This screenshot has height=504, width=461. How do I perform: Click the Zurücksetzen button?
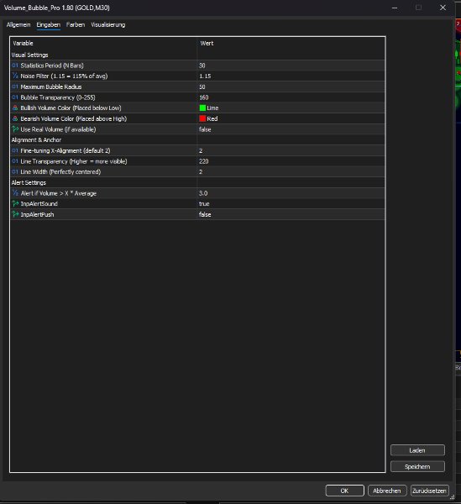(x=430, y=491)
